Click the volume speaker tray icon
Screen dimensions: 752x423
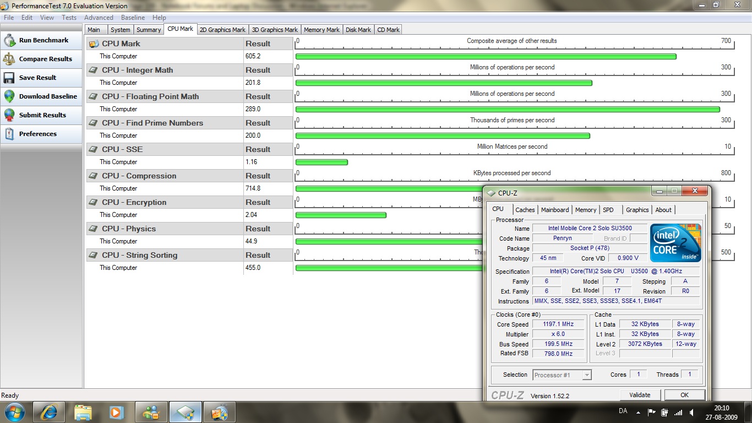(691, 412)
